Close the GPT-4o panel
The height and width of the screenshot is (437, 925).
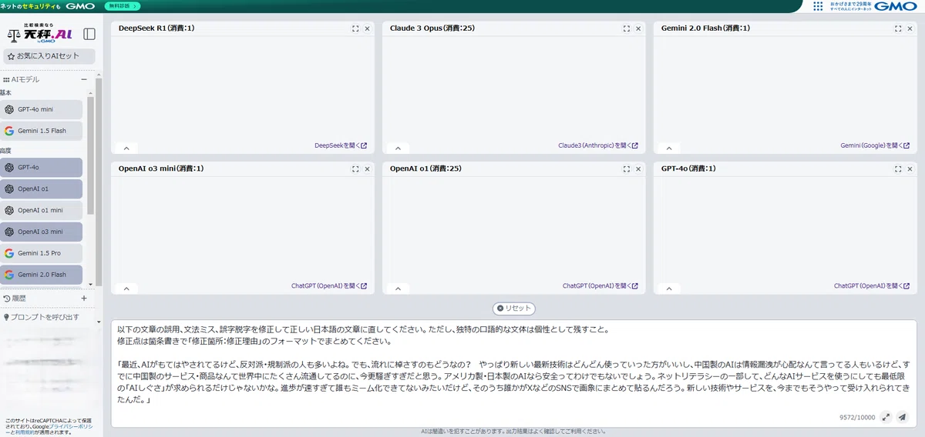tap(910, 168)
